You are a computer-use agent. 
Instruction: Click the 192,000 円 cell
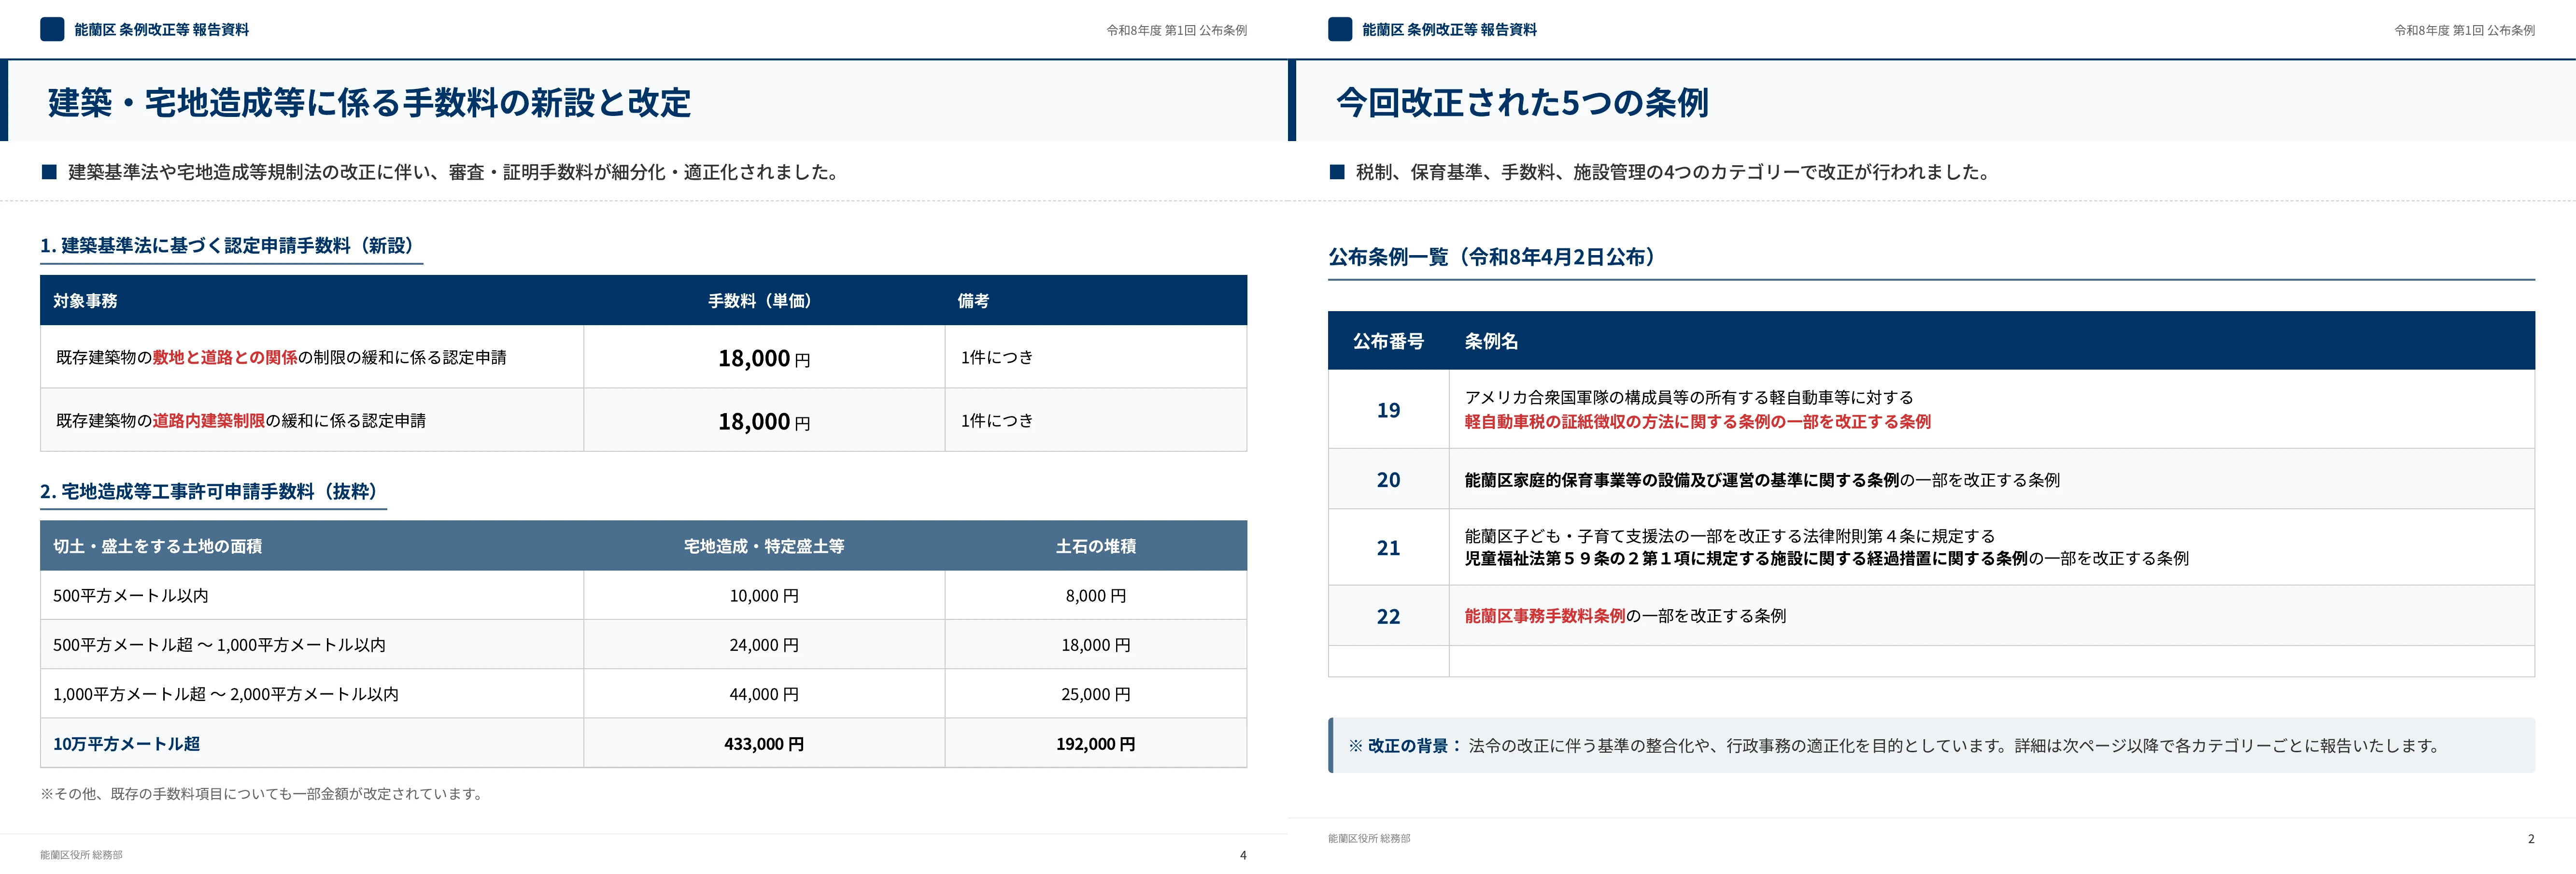coord(1096,743)
